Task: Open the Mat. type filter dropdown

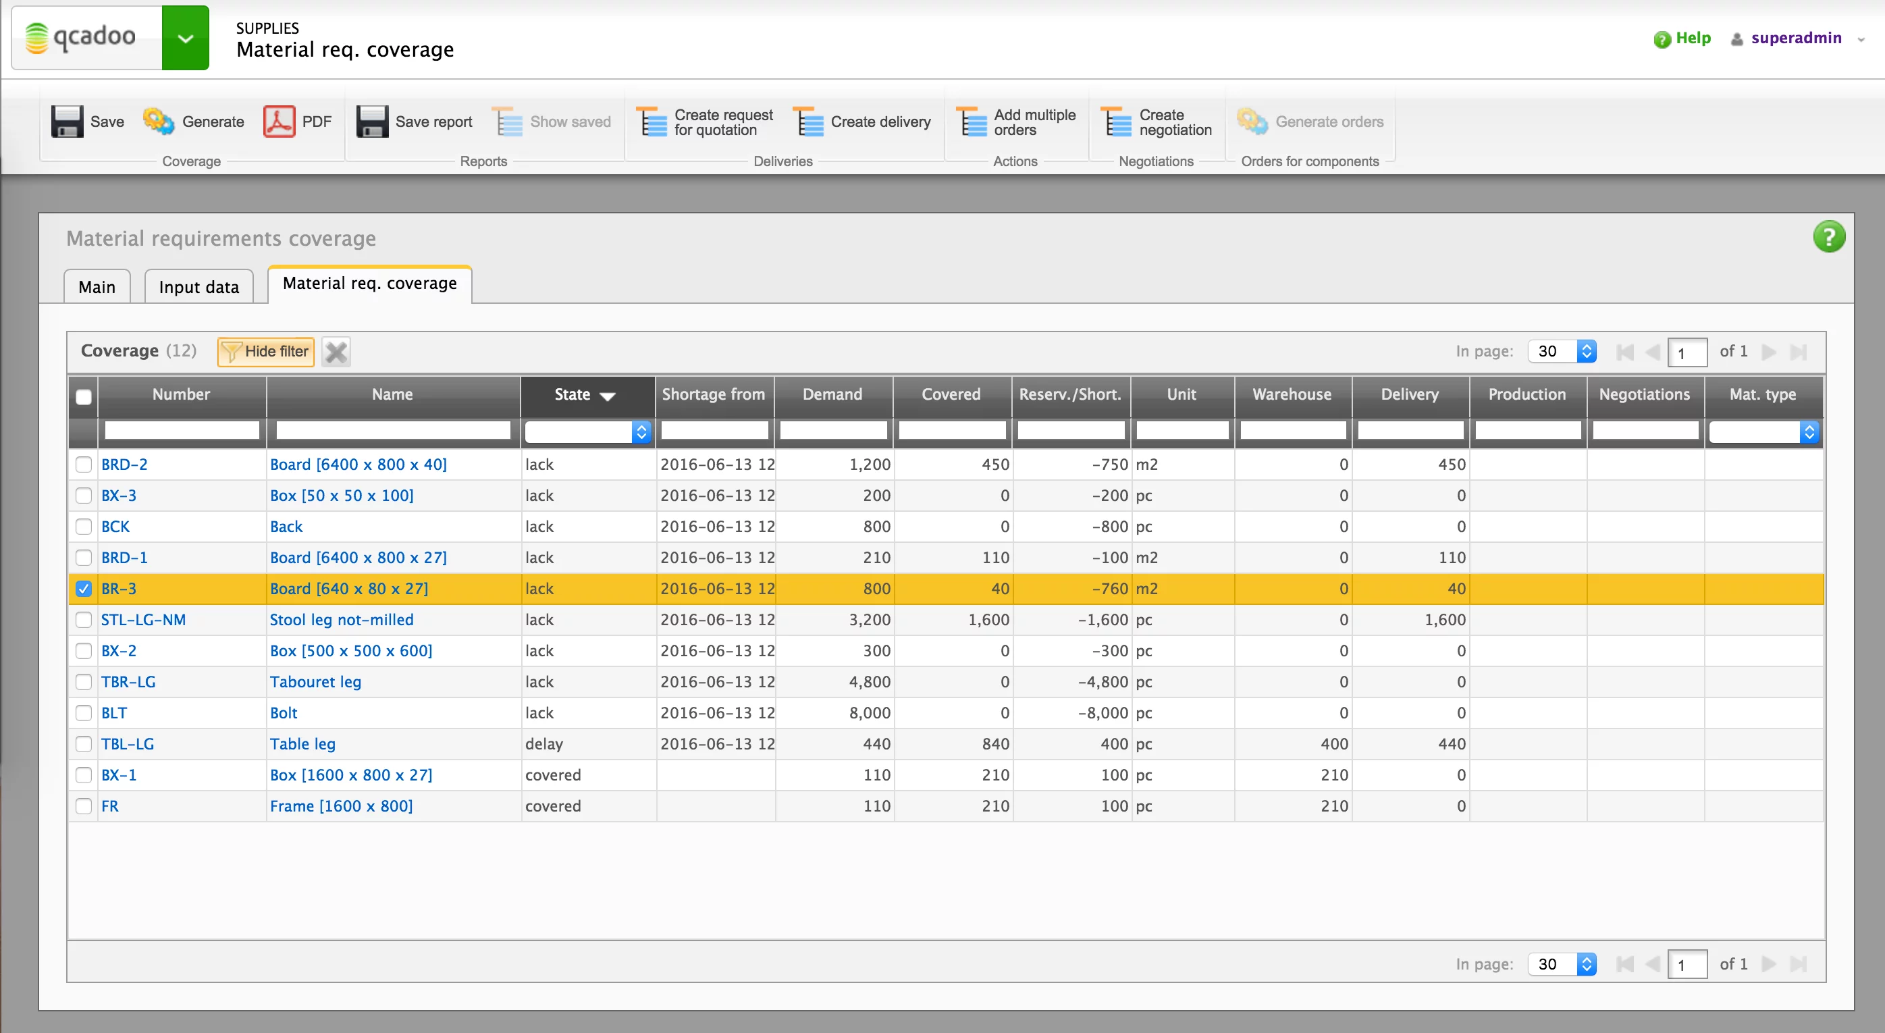Action: [1763, 431]
